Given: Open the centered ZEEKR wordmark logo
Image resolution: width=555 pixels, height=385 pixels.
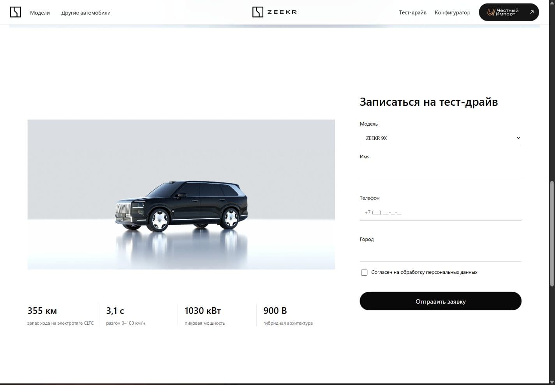Looking at the screenshot, I should [275, 12].
